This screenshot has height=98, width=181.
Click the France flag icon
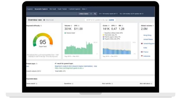pos(142,52)
